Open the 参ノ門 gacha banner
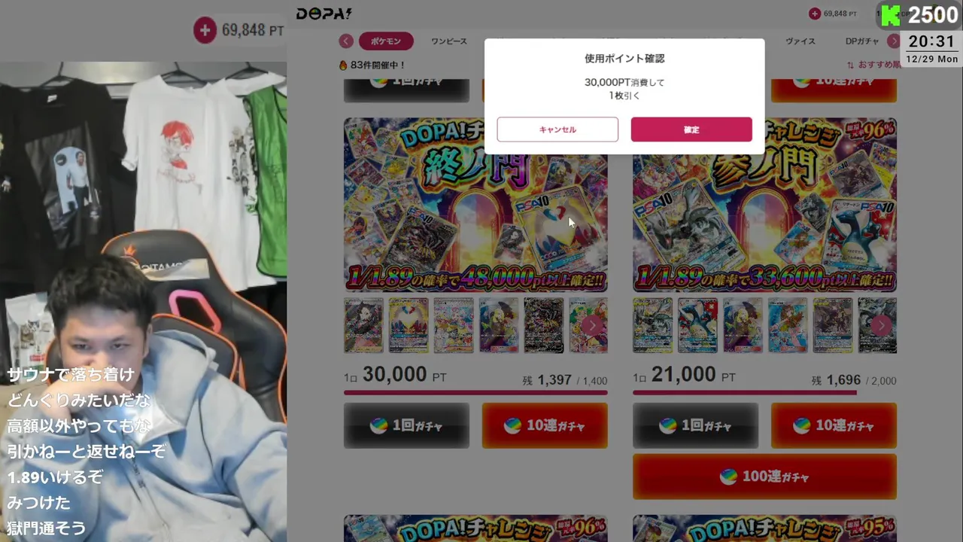Viewport: 963px width, 542px height. [x=764, y=205]
